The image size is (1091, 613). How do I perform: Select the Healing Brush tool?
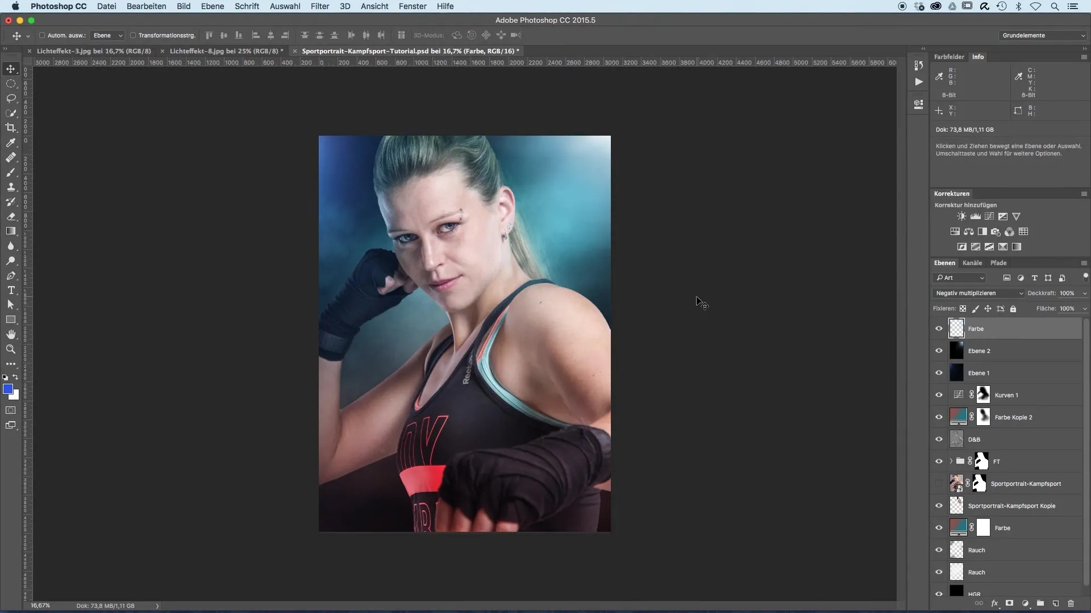(11, 157)
